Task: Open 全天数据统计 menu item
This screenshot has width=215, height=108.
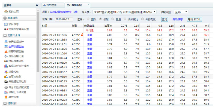Action: 16,42
